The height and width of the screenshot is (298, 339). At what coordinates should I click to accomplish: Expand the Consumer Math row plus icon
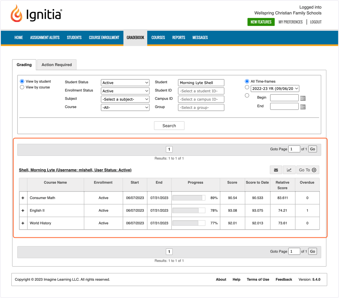[x=23, y=198]
